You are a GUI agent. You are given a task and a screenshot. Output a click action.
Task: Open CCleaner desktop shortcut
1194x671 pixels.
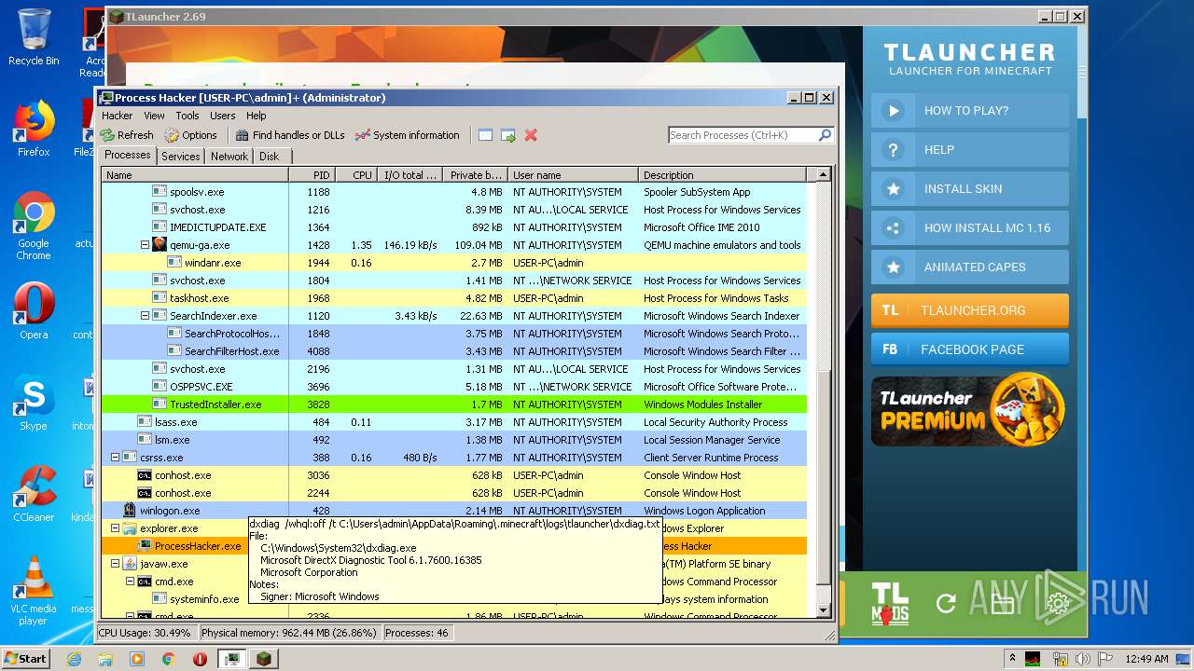click(x=34, y=494)
